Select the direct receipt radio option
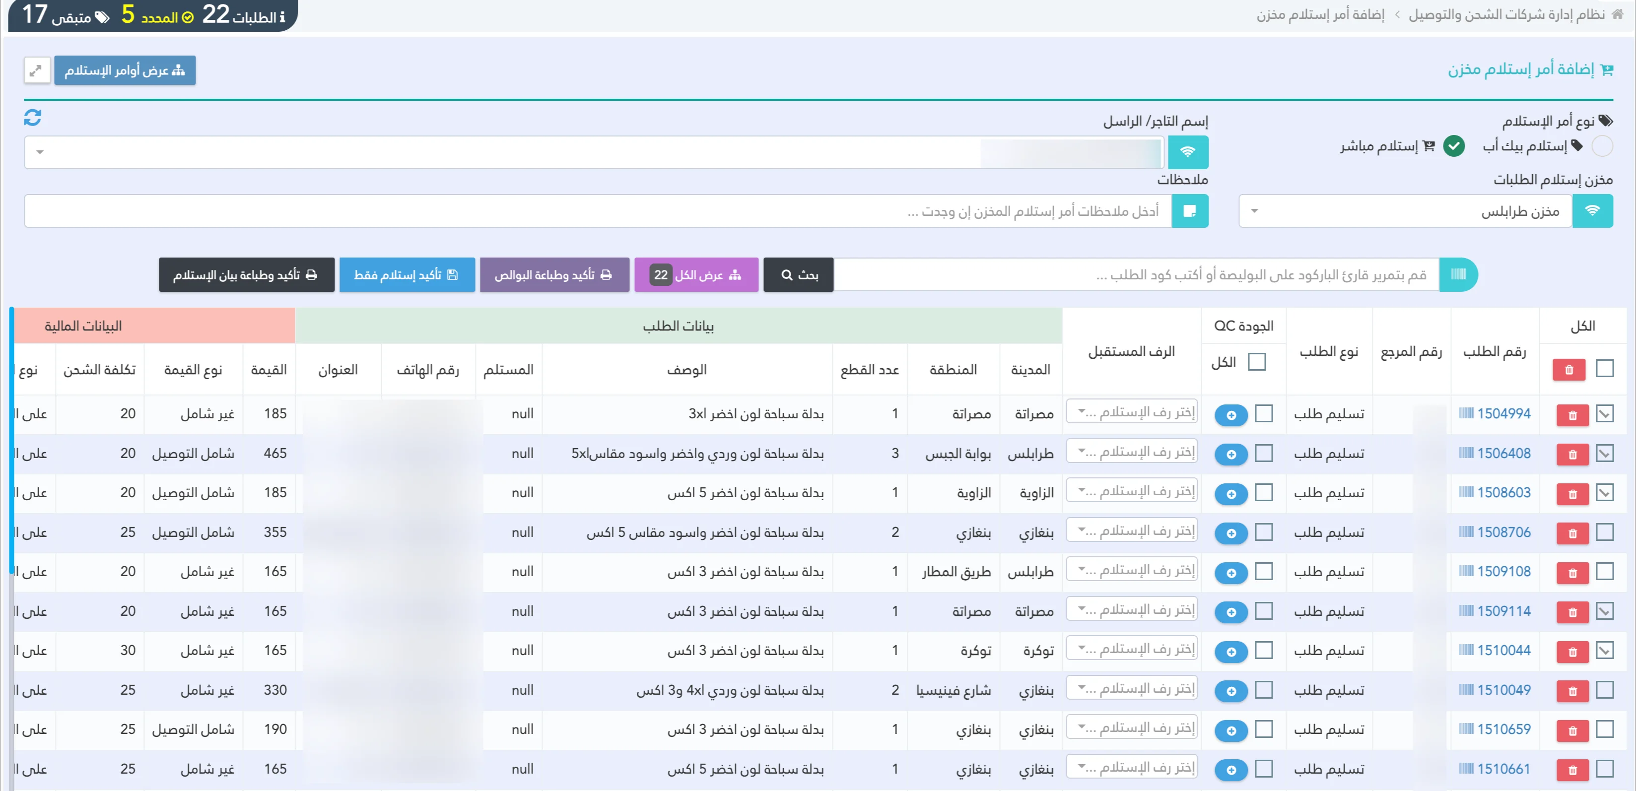The image size is (1636, 791). click(x=1454, y=146)
